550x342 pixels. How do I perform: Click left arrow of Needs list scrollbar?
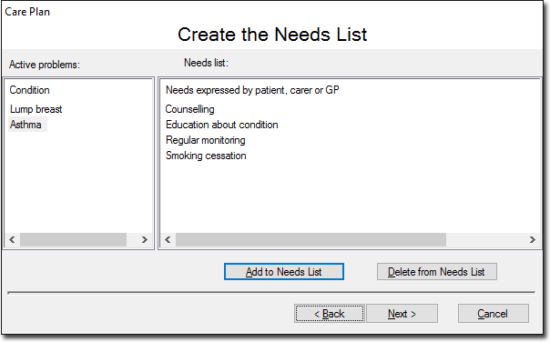168,240
